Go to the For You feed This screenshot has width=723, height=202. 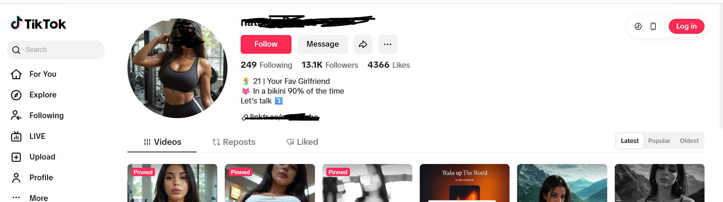click(43, 74)
